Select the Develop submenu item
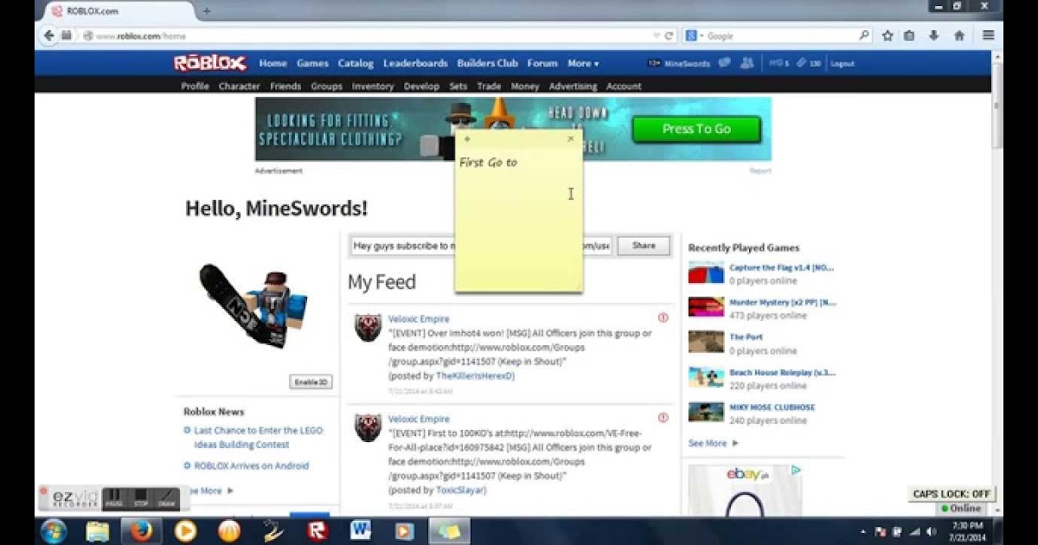This screenshot has width=1038, height=545. (421, 87)
